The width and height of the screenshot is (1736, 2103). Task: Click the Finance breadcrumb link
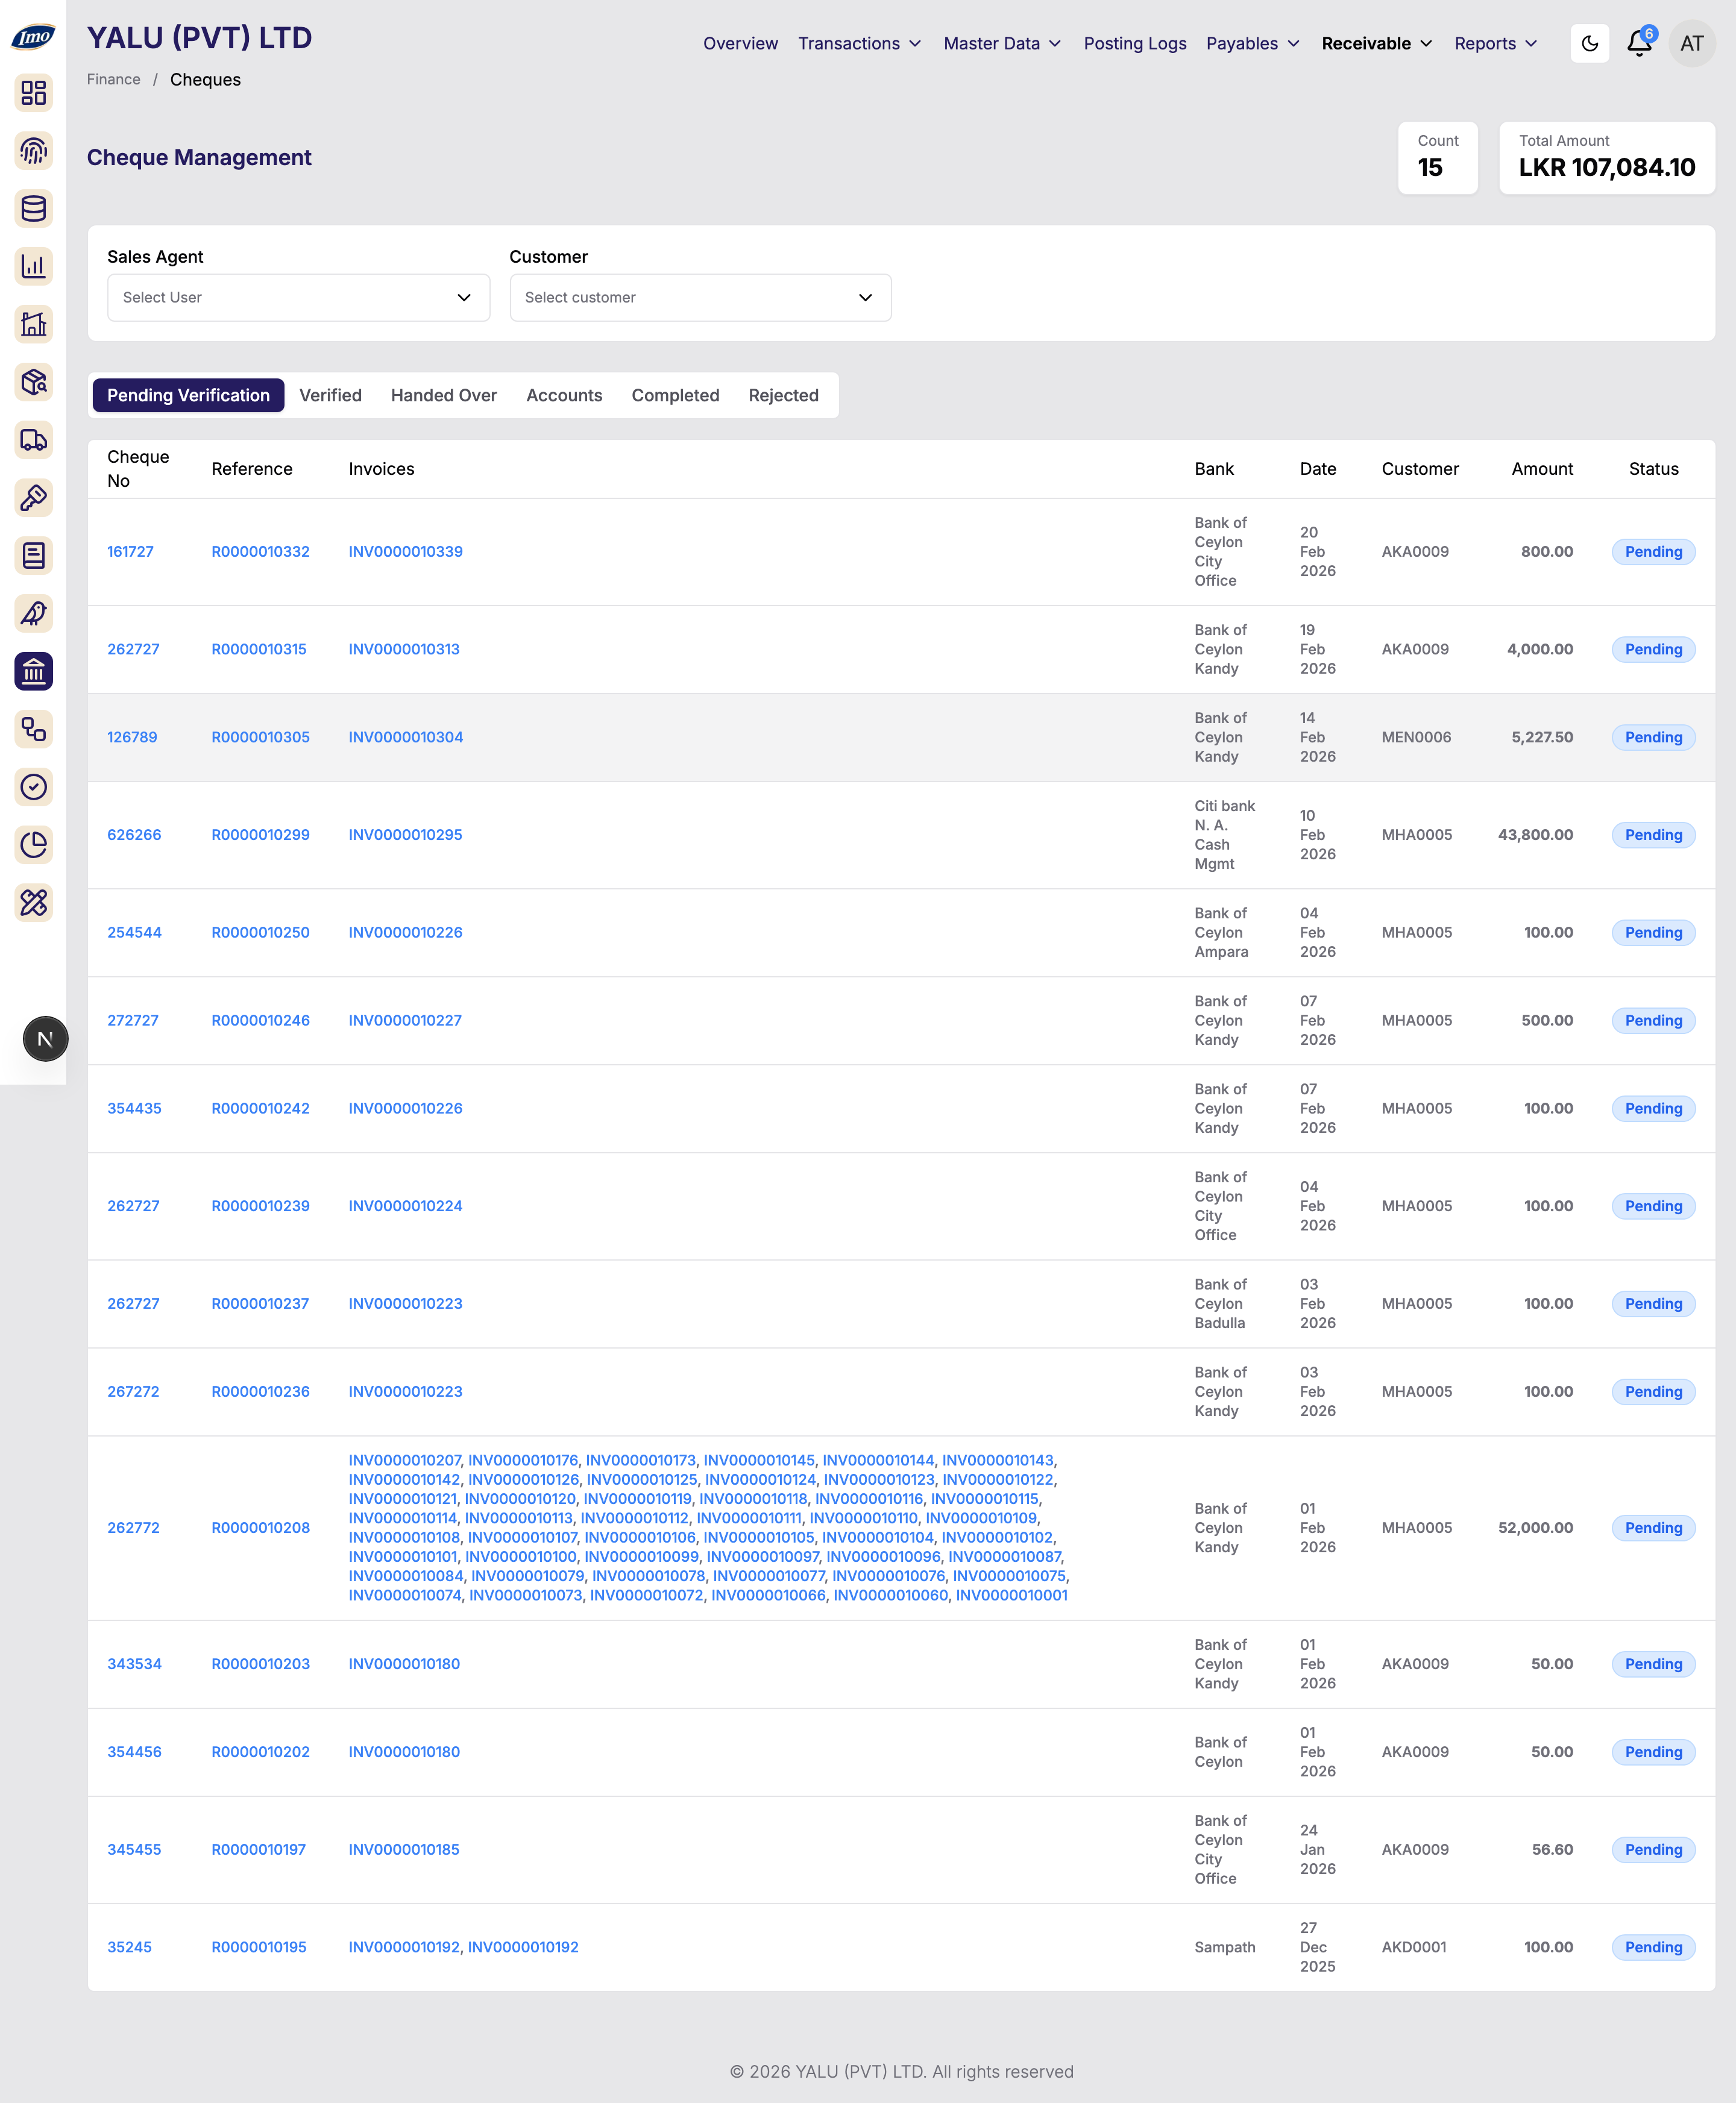pyautogui.click(x=113, y=80)
